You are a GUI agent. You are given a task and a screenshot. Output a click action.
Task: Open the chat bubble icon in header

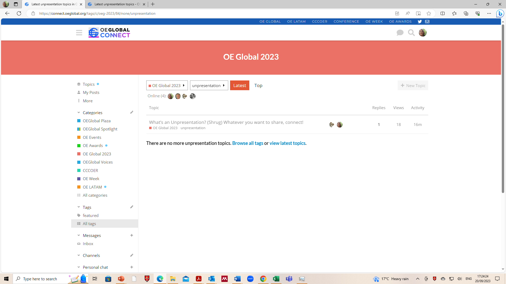click(x=400, y=33)
